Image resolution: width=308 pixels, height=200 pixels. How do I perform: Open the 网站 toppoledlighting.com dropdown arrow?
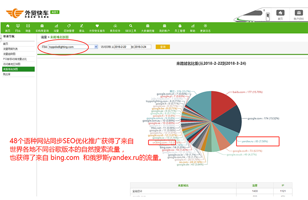(x=96, y=47)
